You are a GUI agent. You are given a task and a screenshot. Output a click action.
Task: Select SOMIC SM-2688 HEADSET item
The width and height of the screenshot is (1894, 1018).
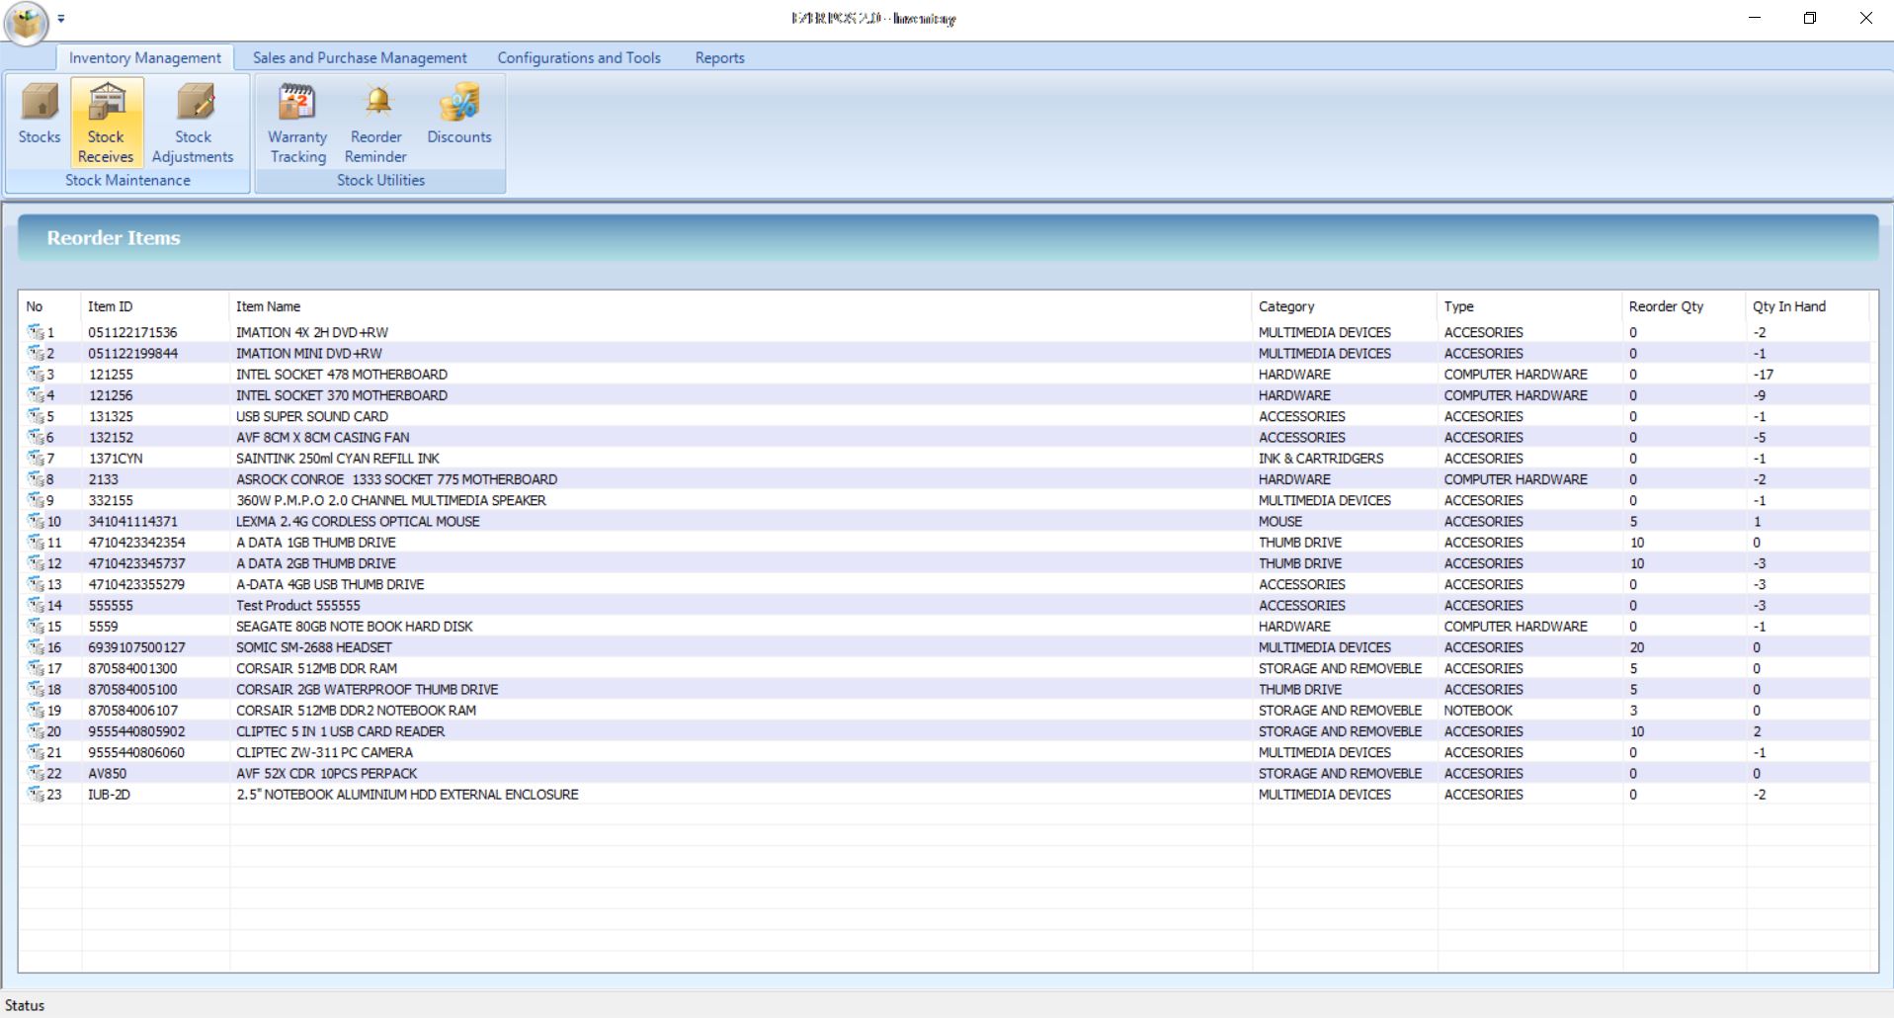[x=313, y=647]
